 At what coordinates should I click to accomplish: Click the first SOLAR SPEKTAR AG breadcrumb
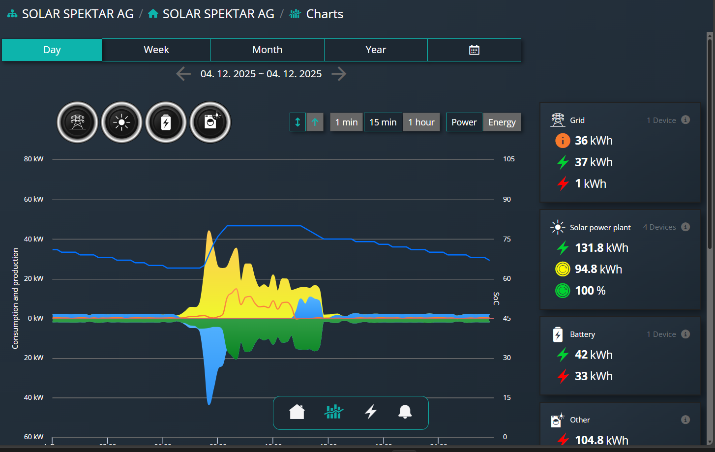tap(78, 14)
